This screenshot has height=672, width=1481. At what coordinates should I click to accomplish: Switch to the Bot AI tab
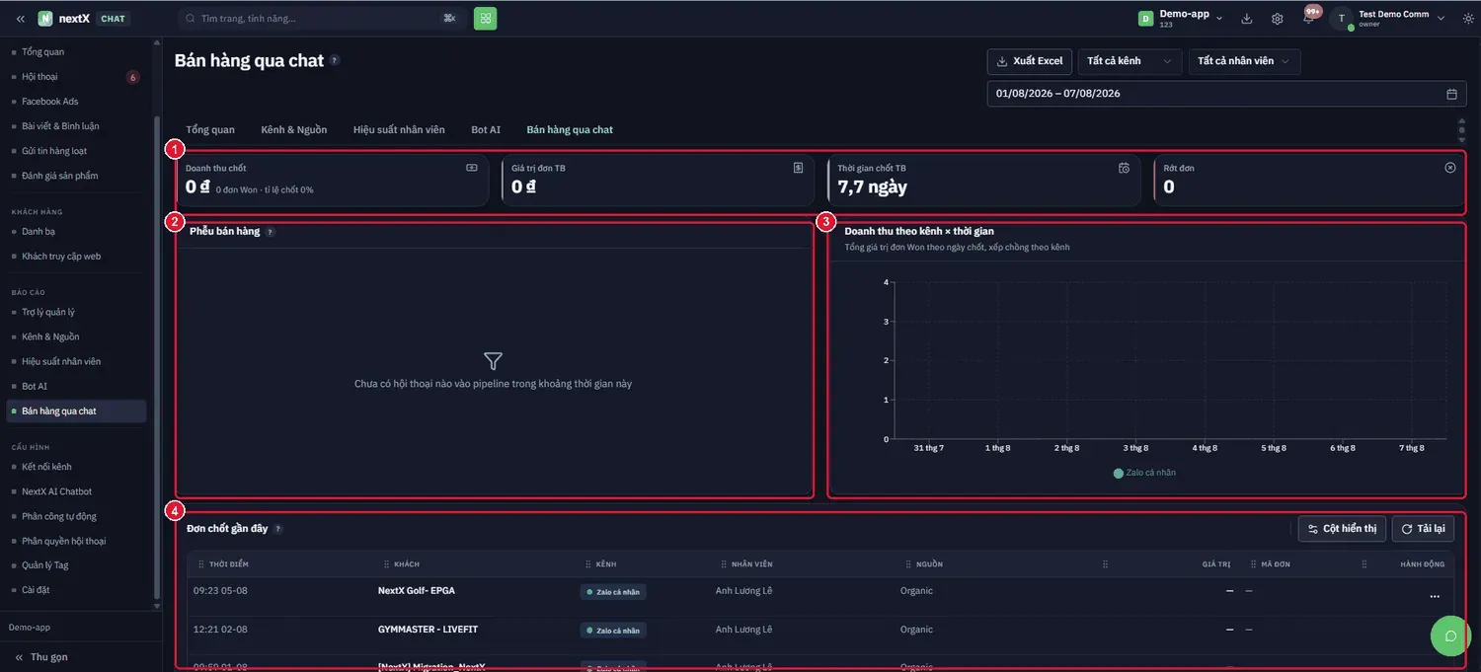[x=486, y=130]
